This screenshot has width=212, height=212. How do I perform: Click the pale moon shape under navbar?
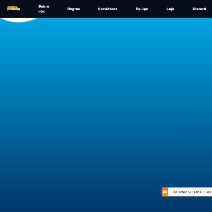tap(19, 20)
